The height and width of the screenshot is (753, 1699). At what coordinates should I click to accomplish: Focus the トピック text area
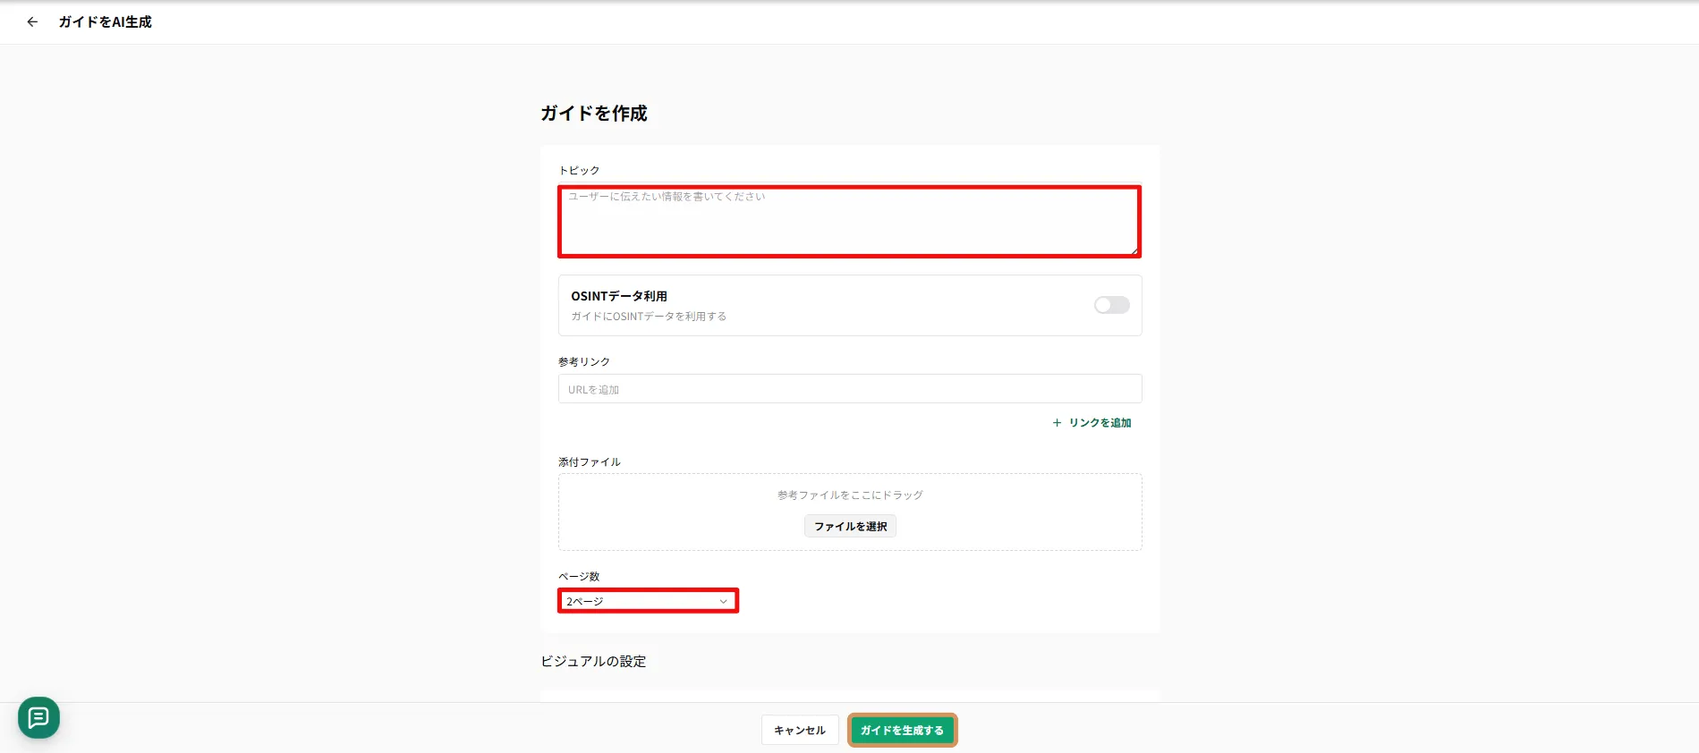[x=849, y=221]
